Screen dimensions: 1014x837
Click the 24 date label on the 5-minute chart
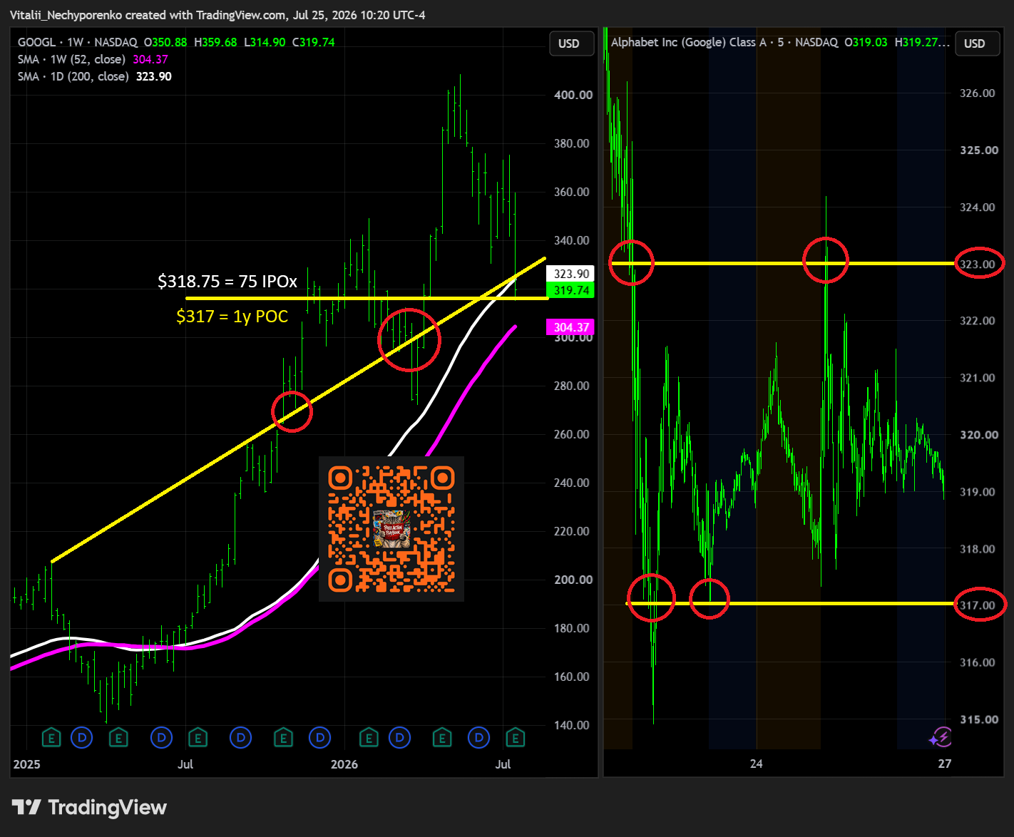757,764
